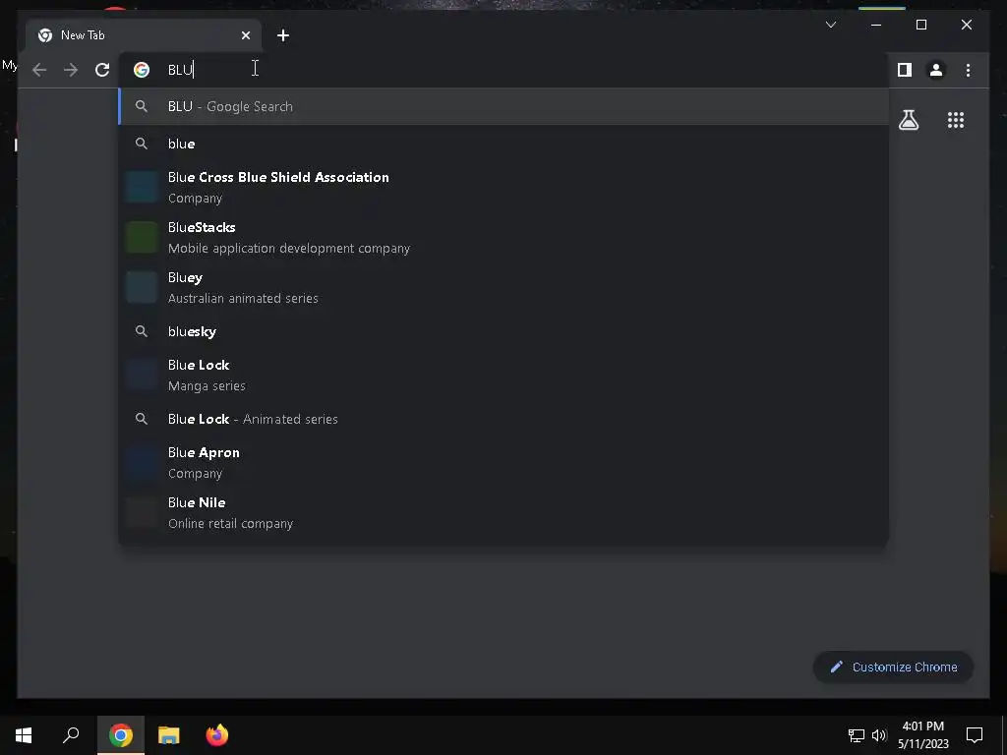Choose the Blue Apron Company suggestion
This screenshot has width=1007, height=755.
tap(504, 462)
